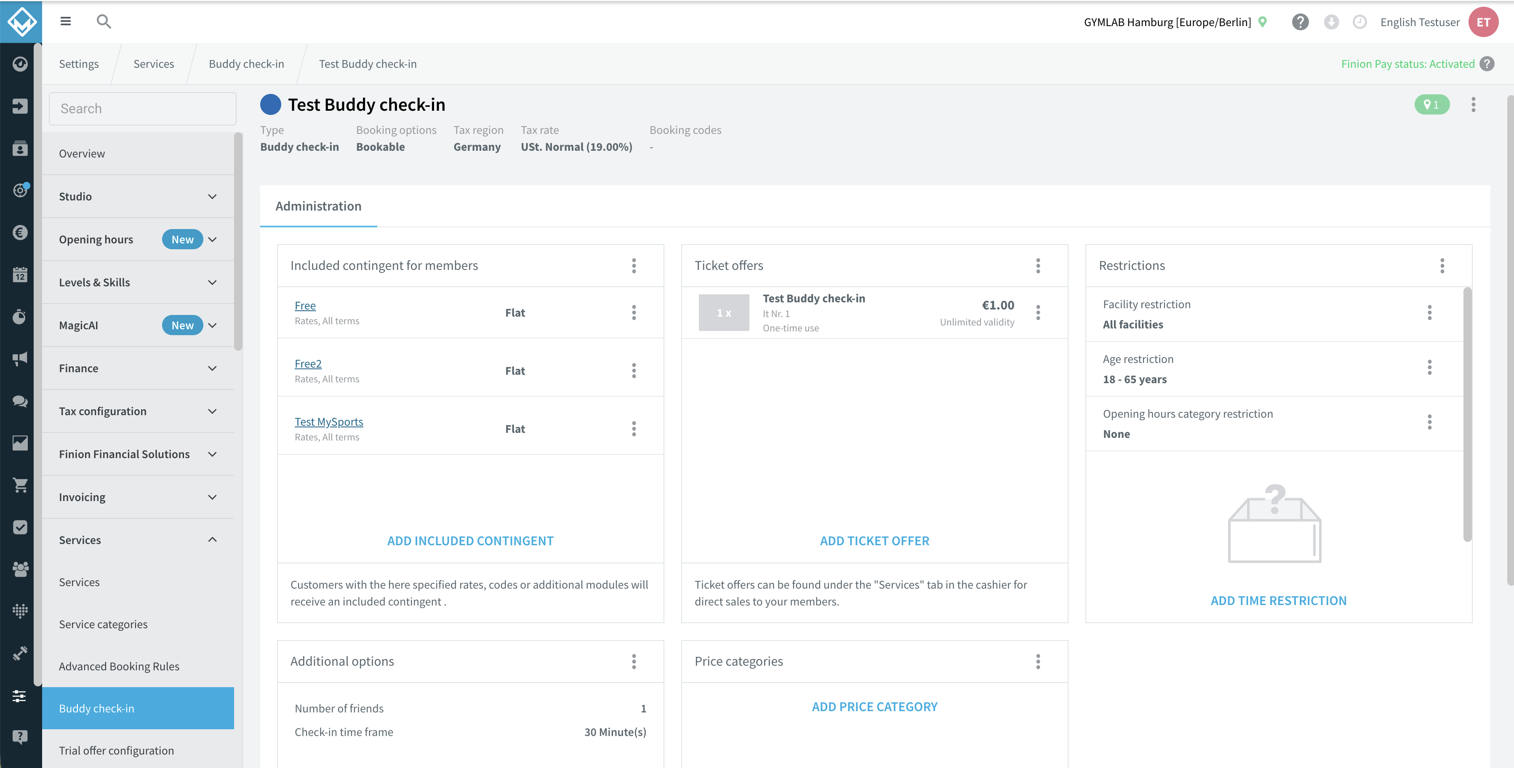Click ADD INCLUDED CONTINGENT

(x=470, y=541)
